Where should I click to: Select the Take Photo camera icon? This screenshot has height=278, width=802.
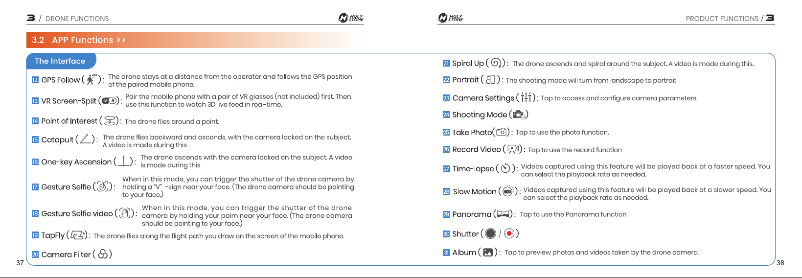(502, 132)
